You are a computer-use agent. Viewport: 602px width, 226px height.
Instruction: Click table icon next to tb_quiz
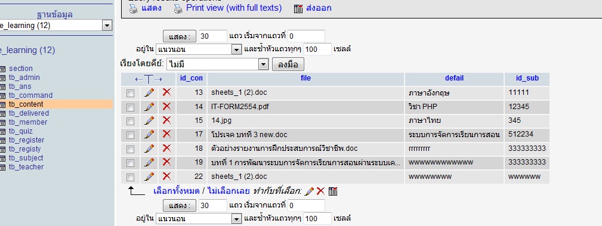(3, 132)
